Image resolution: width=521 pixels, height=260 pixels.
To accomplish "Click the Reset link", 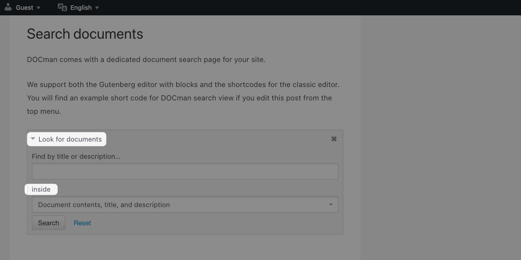I will 83,223.
